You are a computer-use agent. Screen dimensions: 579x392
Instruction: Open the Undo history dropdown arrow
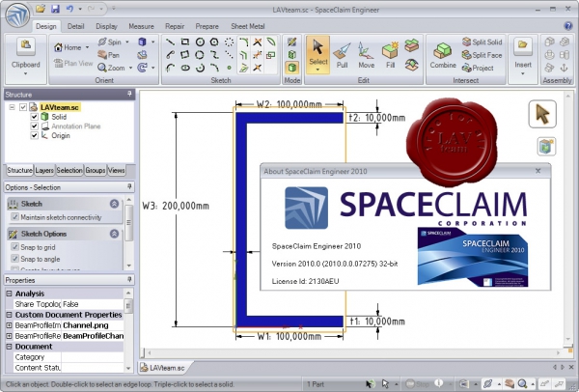point(79,9)
